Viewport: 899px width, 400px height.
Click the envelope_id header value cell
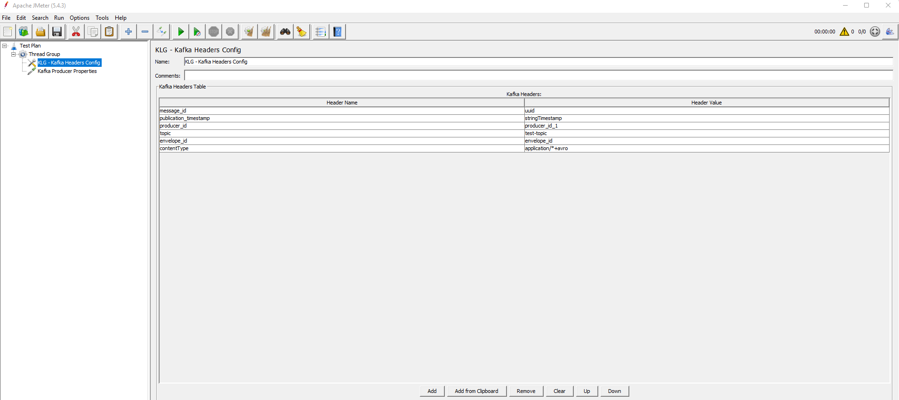coord(707,141)
